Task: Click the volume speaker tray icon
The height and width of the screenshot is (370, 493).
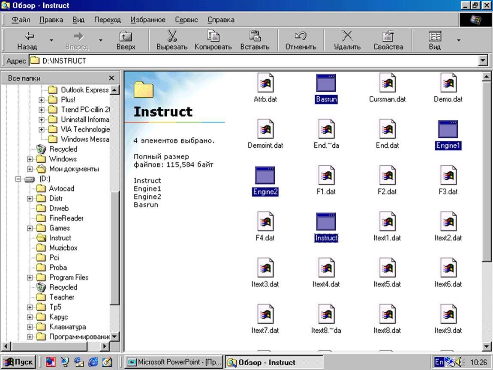Action: [x=460, y=362]
